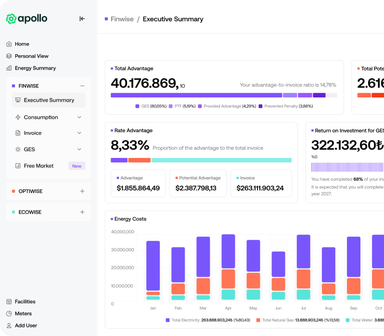Click the Apollo logo icon
The height and width of the screenshot is (336, 384).
(x=11, y=19)
